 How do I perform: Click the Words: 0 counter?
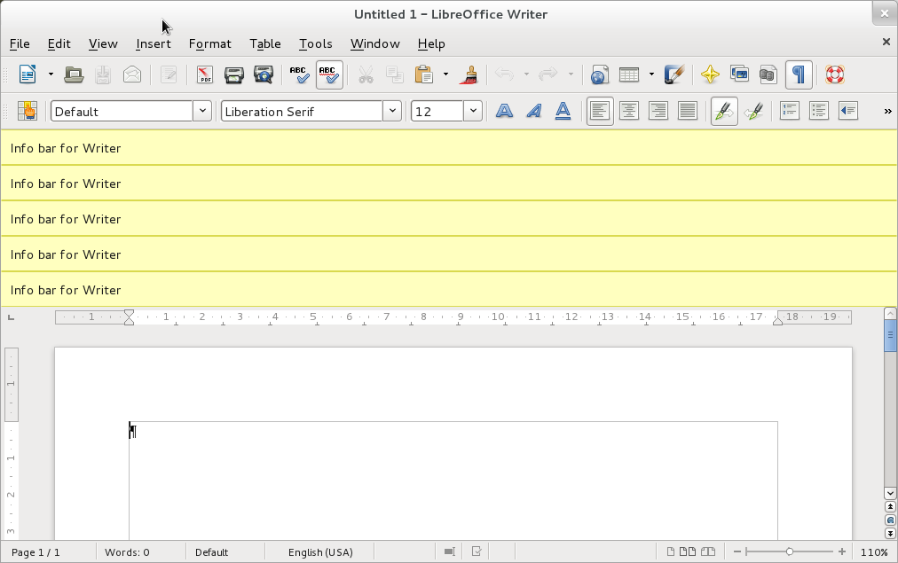pyautogui.click(x=127, y=552)
